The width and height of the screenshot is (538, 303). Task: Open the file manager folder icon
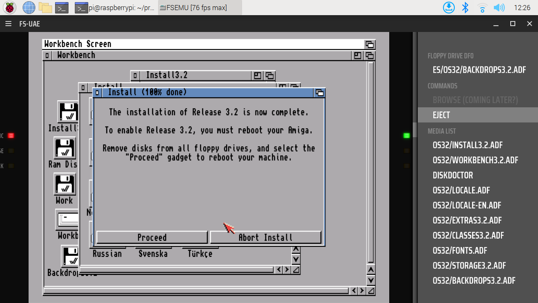45,8
